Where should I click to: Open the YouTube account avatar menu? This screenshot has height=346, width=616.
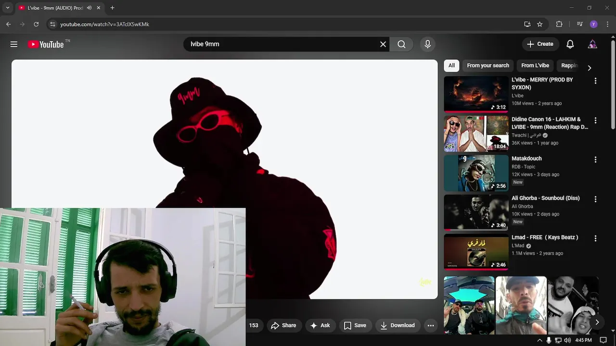[x=592, y=44]
